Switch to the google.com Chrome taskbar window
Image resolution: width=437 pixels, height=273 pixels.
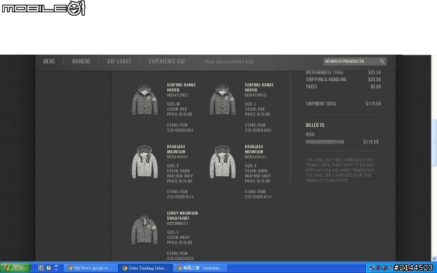pyautogui.click(x=89, y=268)
